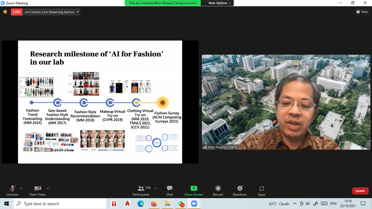The height and width of the screenshot is (209, 372).
Task: Leave the meeting
Action: click(360, 191)
